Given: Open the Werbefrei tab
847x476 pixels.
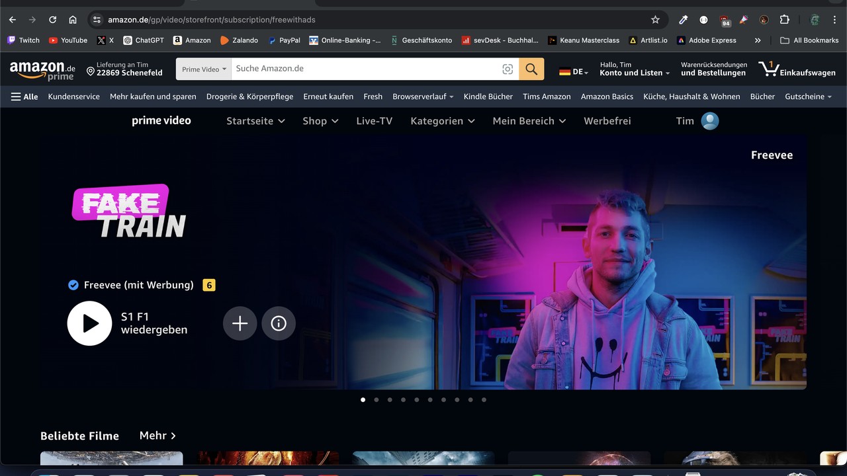Looking at the screenshot, I should 607,121.
